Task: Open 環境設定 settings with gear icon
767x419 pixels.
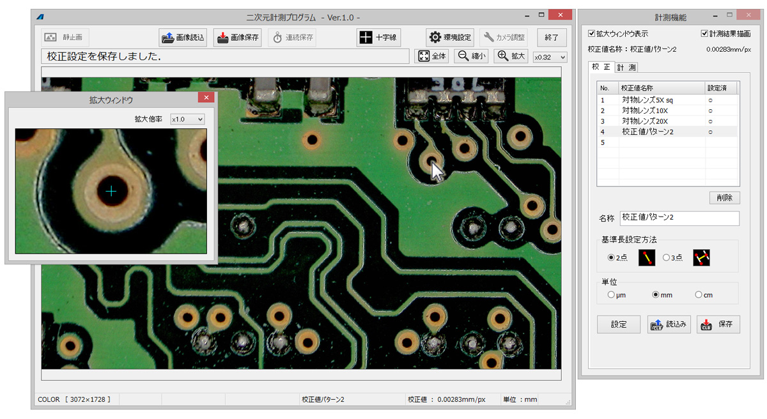Action: pyautogui.click(x=449, y=38)
